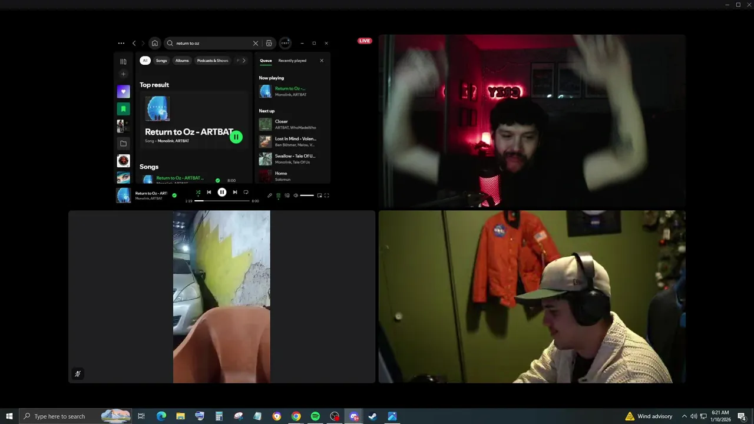Close the Queue panel
Viewport: 754px width, 424px height.
(322, 61)
